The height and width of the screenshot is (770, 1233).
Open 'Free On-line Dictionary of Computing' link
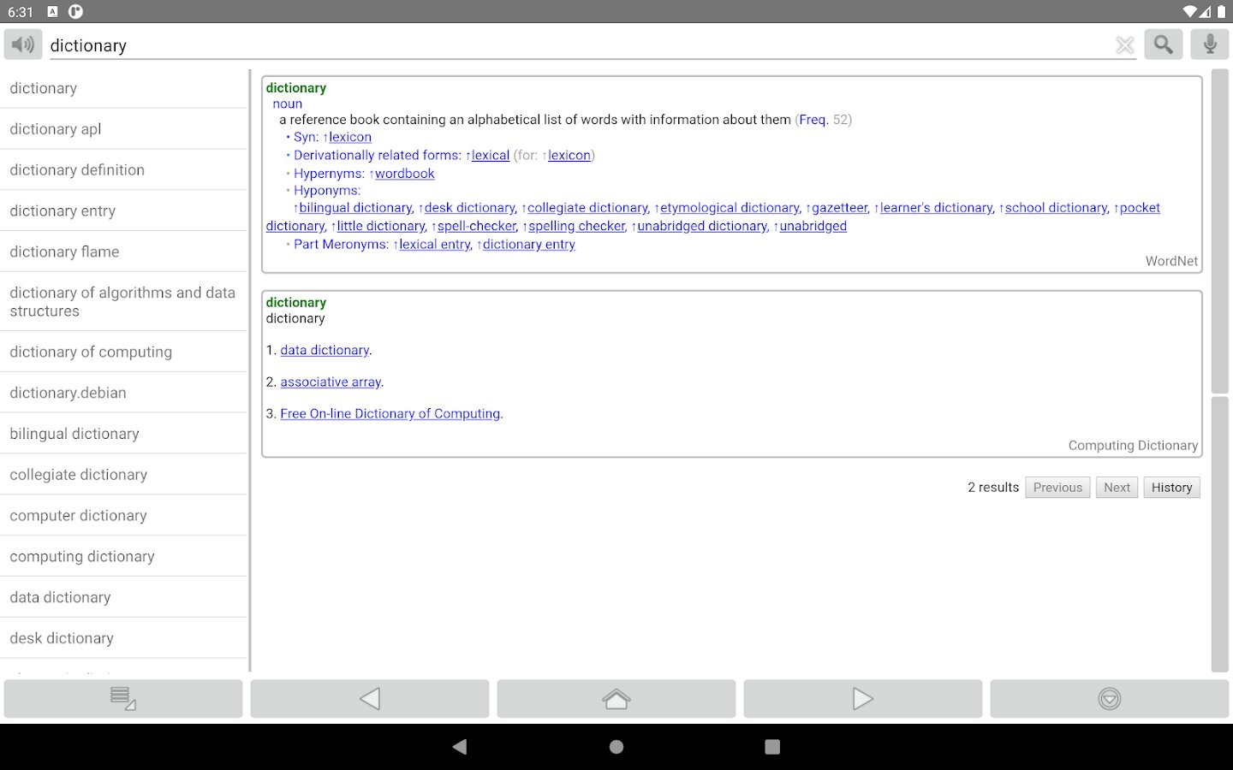(x=390, y=414)
